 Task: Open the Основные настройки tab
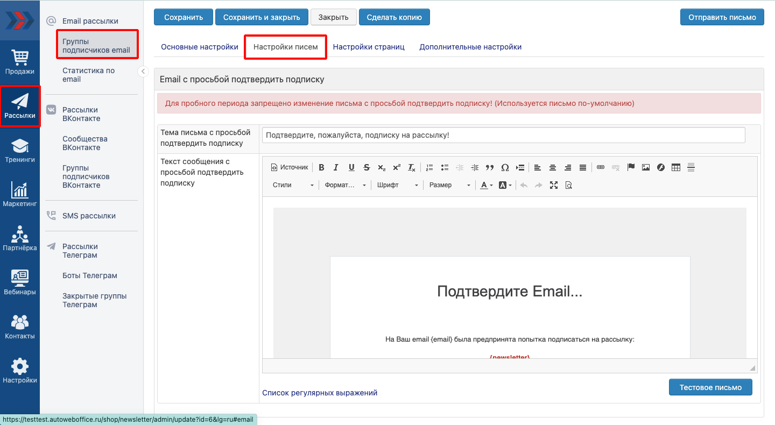200,47
